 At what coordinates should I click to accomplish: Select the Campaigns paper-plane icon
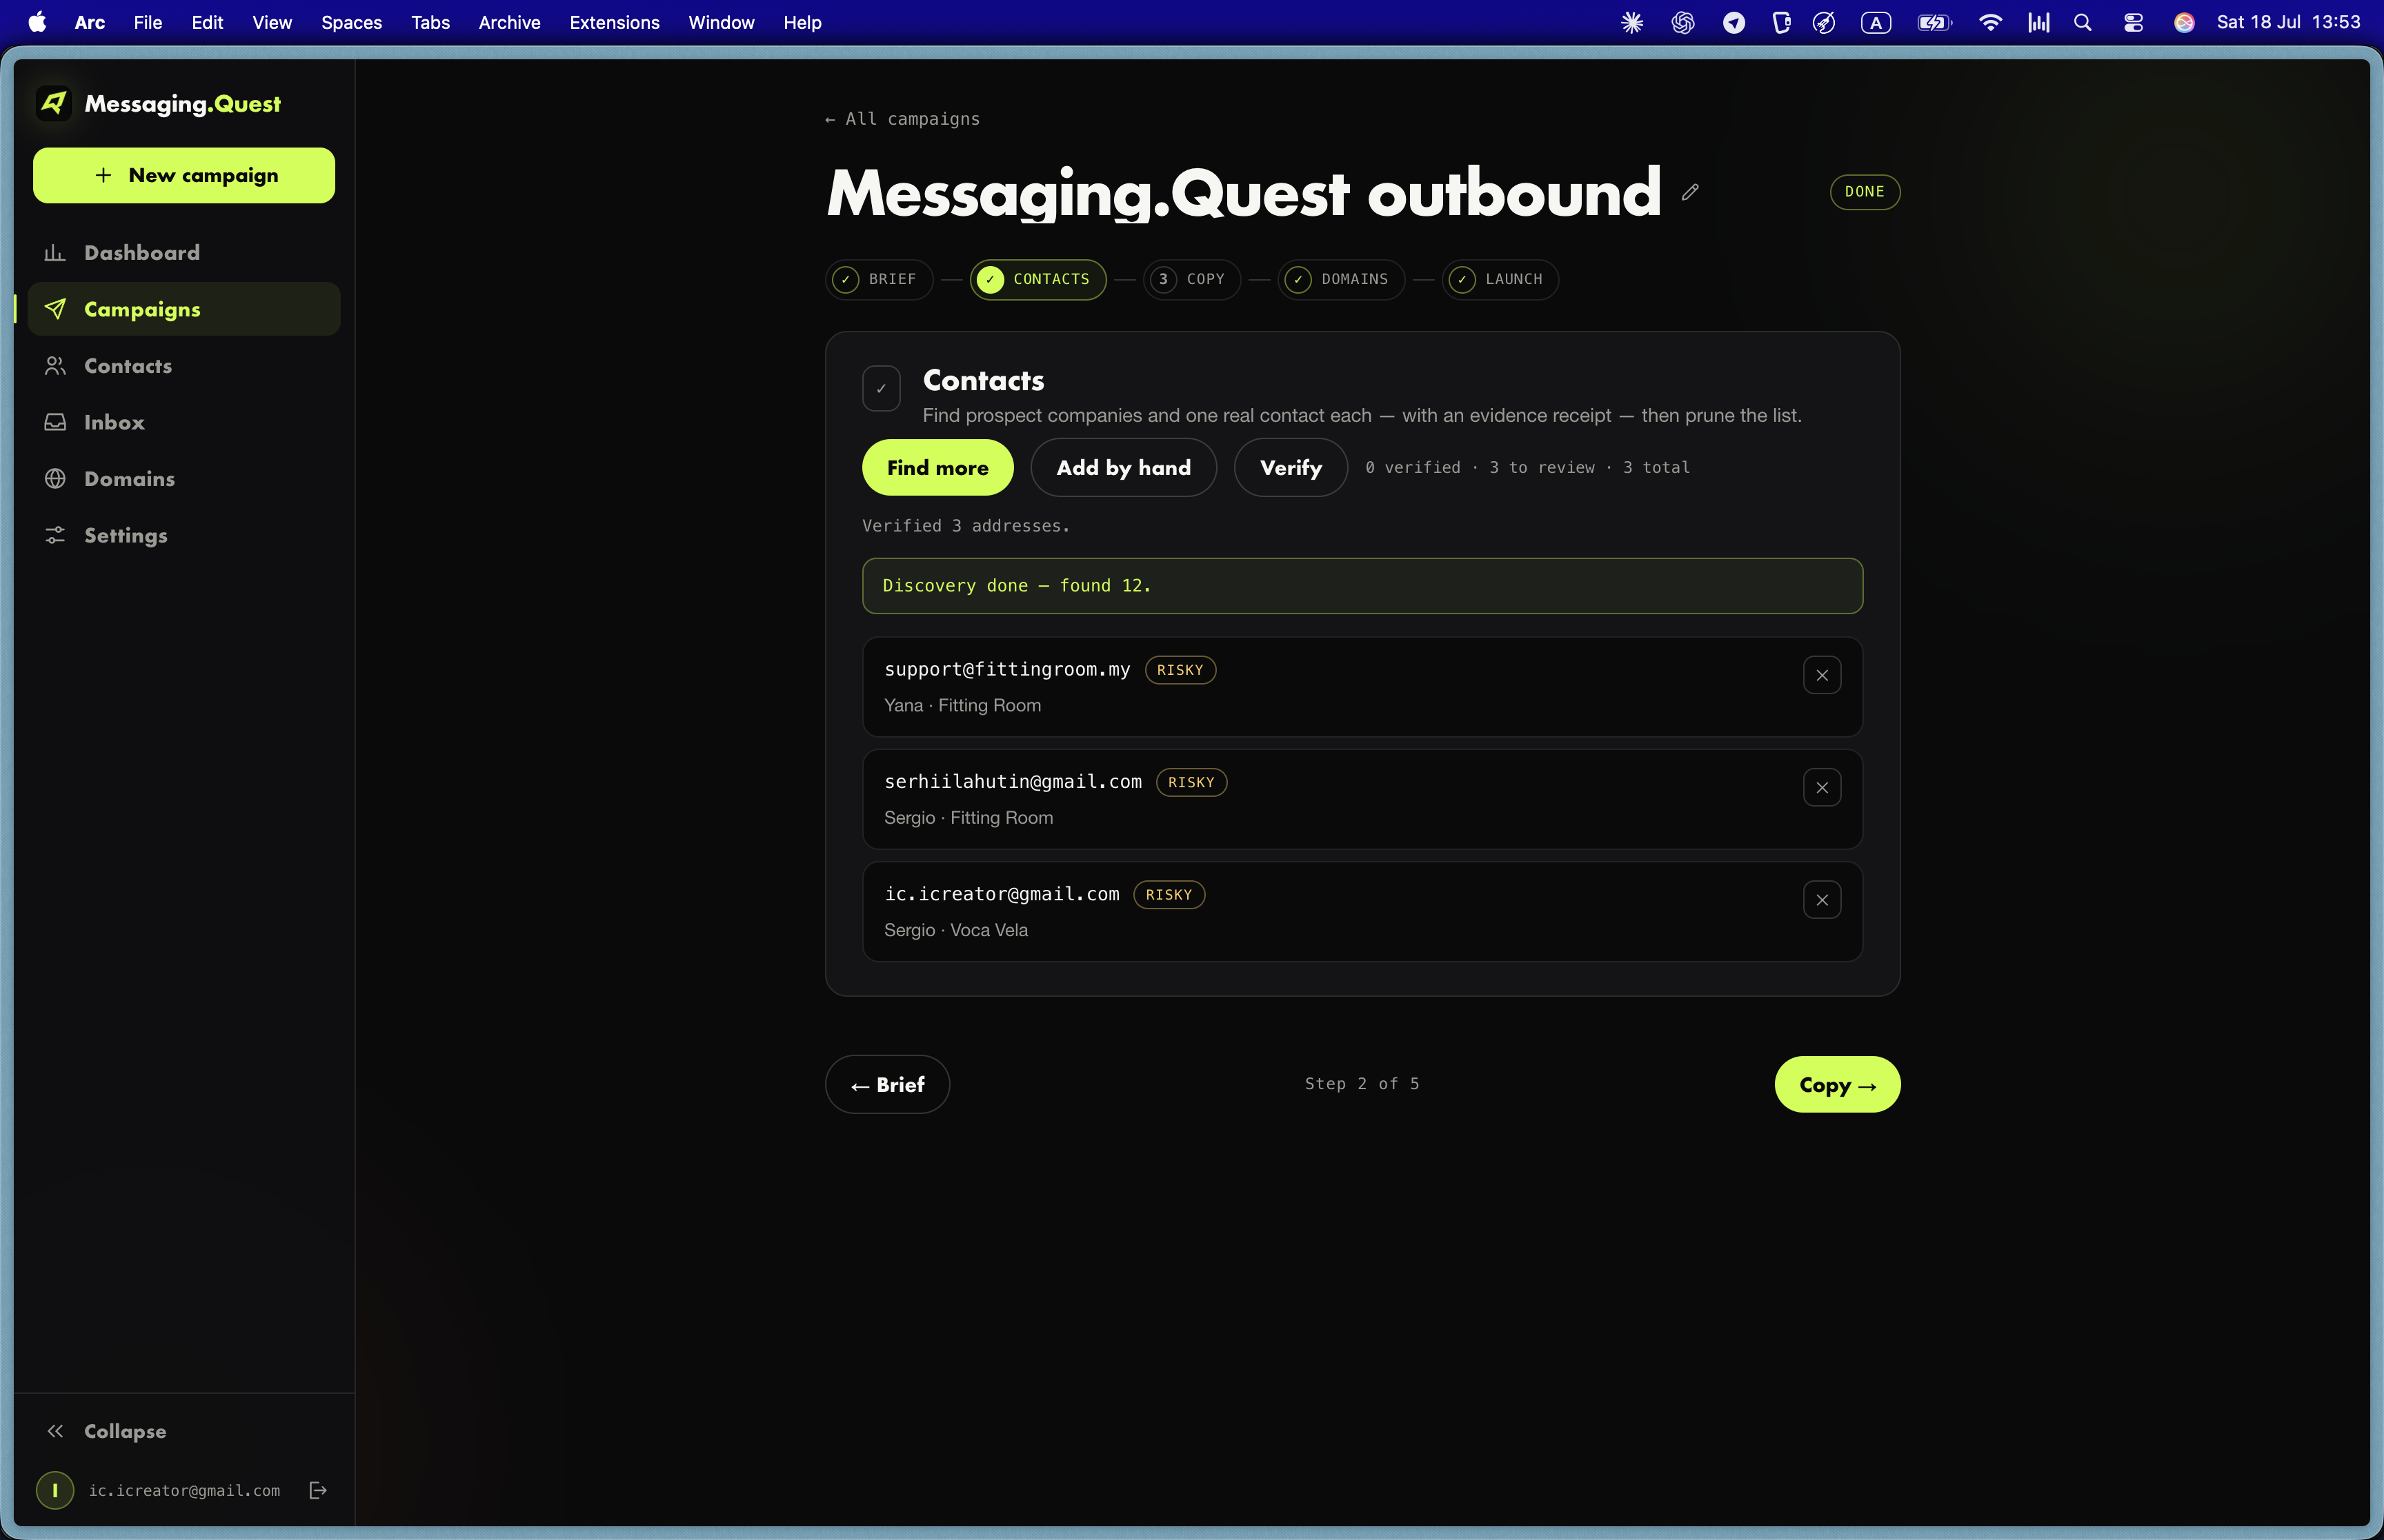55,309
